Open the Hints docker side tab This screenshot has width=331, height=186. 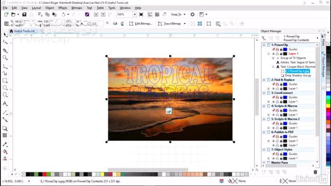[x=323, y=40]
